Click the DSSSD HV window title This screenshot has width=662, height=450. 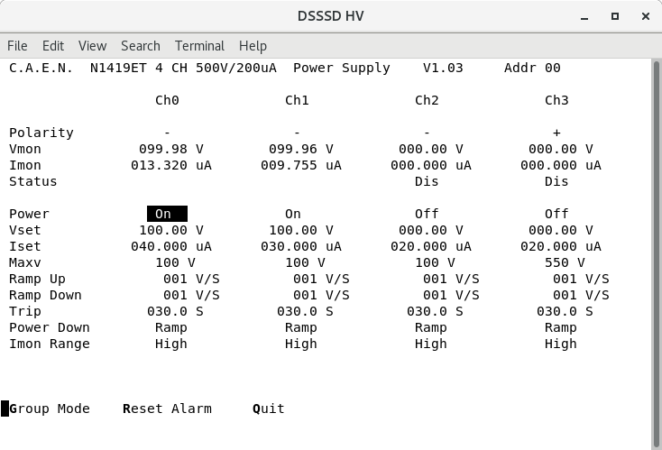pos(331,16)
